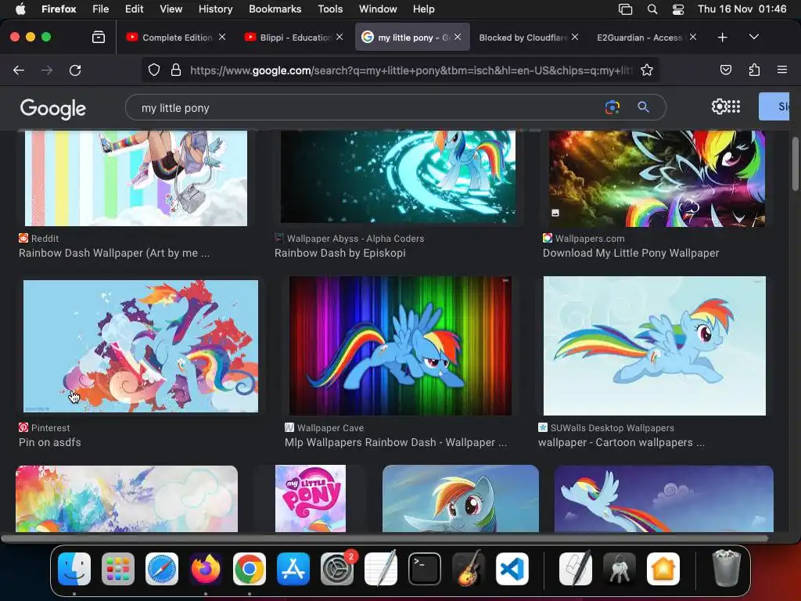Open Stage Manager menu bar icon

[625, 9]
